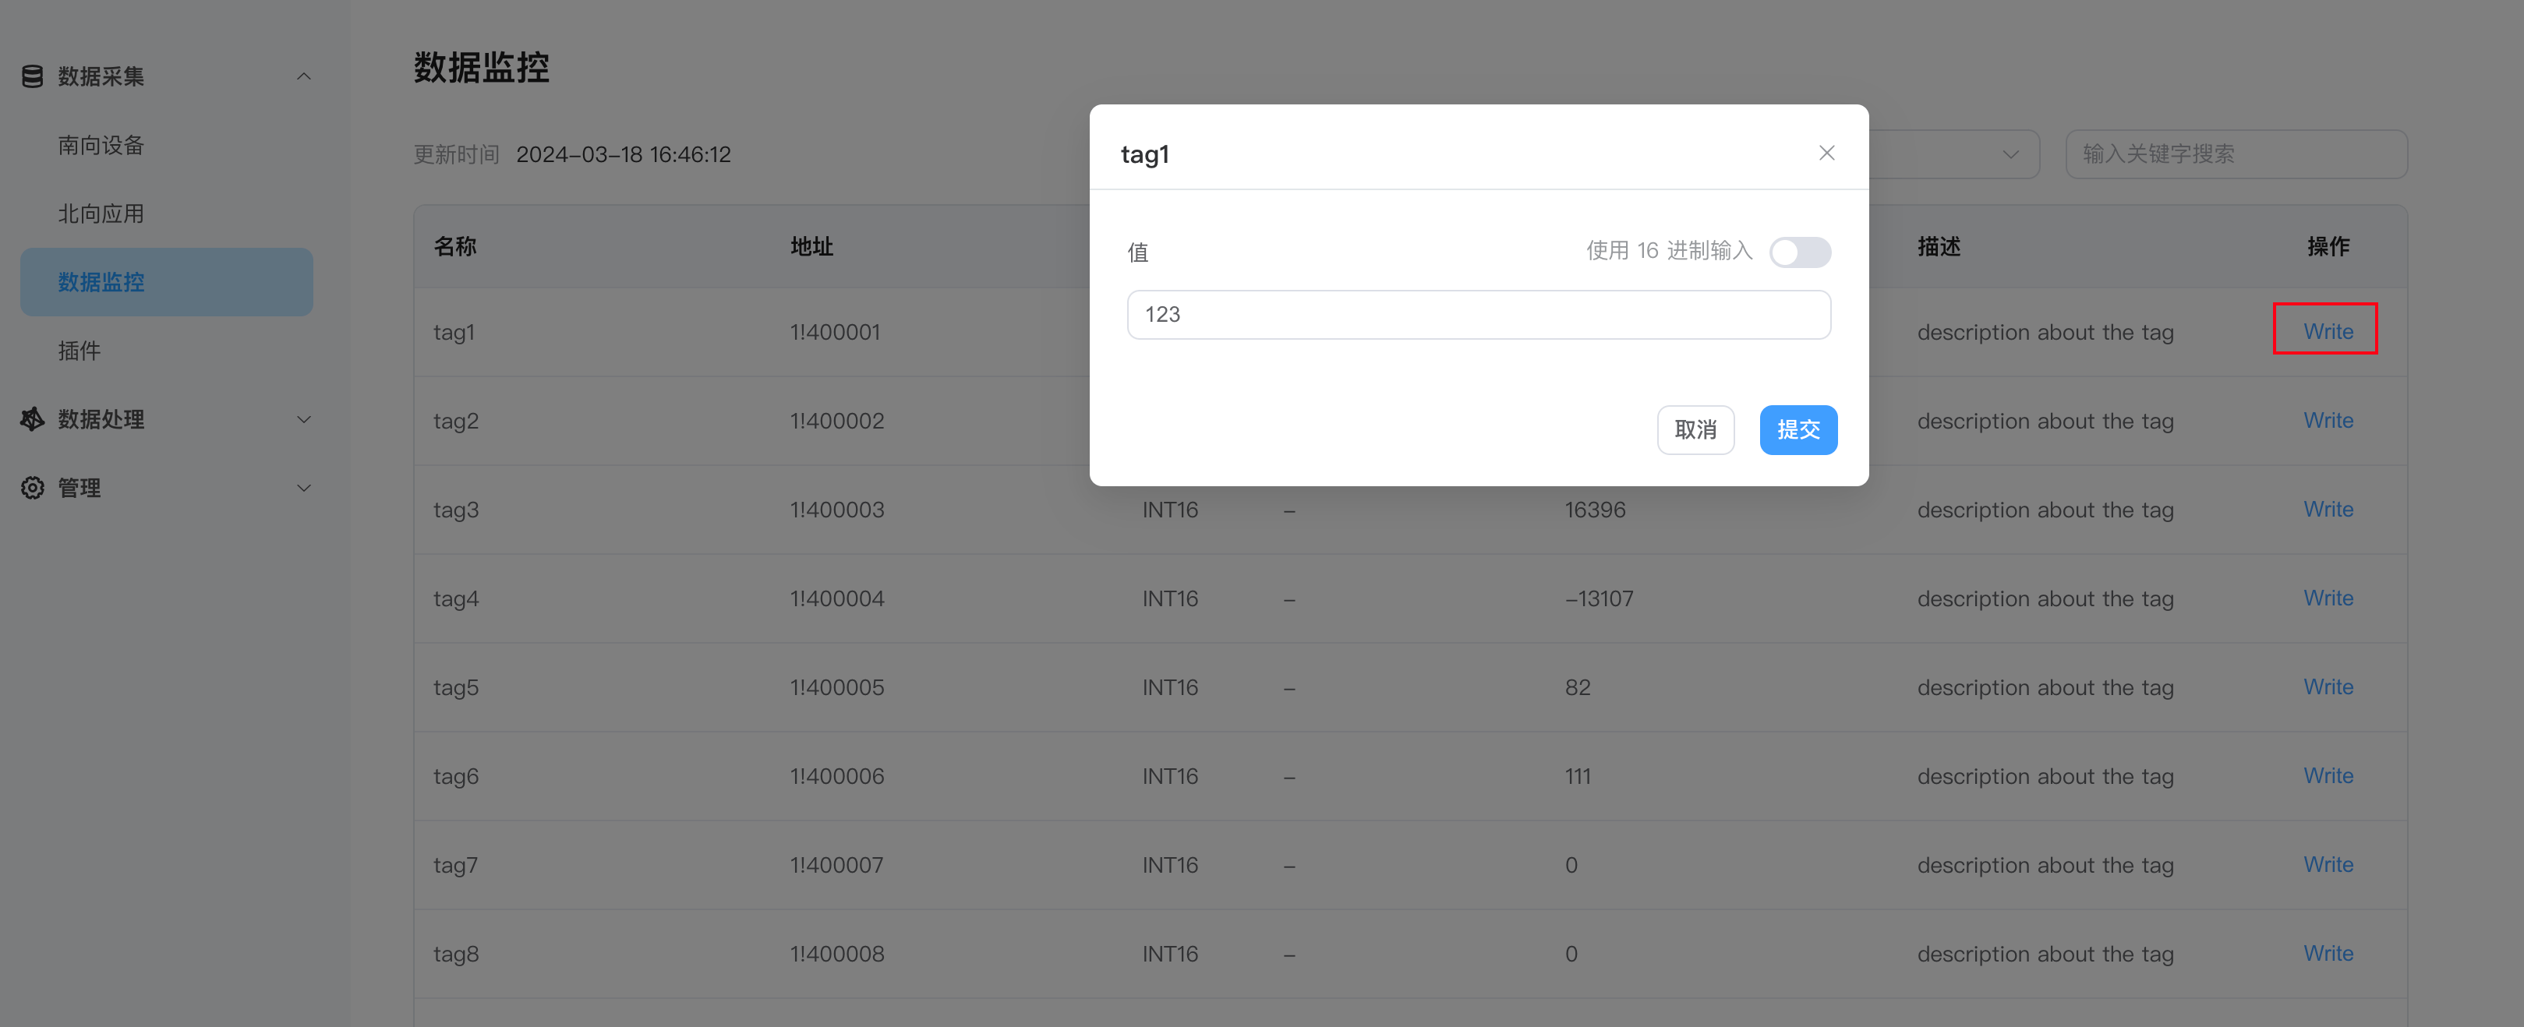Click Write link for tag8
Image resolution: width=2524 pixels, height=1027 pixels.
2327,953
